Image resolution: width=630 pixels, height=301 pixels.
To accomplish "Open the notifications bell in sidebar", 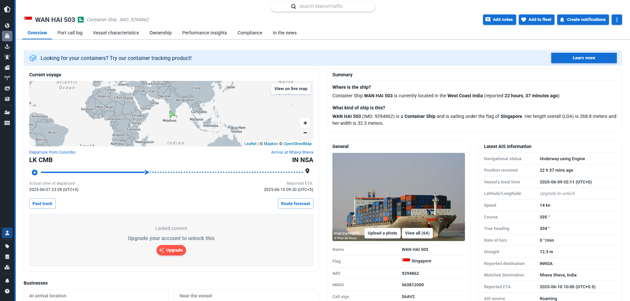I will (x=7, y=281).
